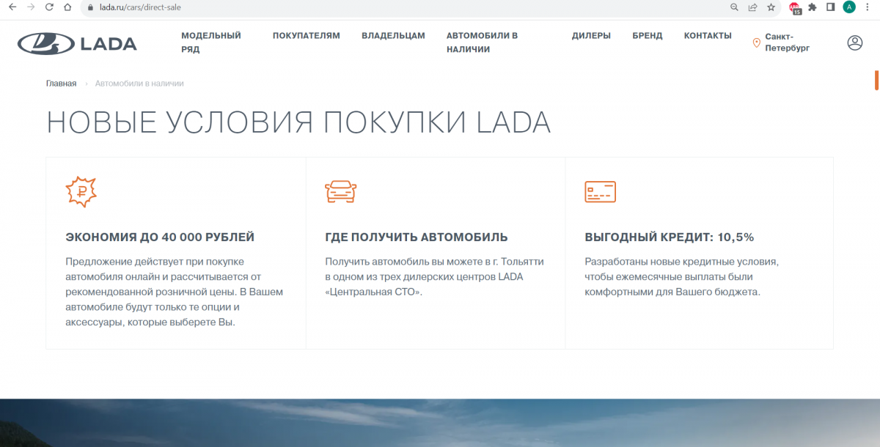880x447 pixels.
Task: Click the orange car icon
Action: [340, 192]
